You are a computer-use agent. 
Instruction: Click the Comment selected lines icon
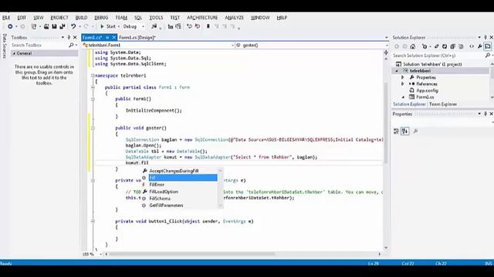[189, 27]
